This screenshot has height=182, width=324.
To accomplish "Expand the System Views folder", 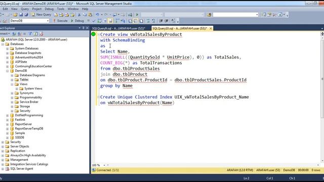I will point(17,89).
